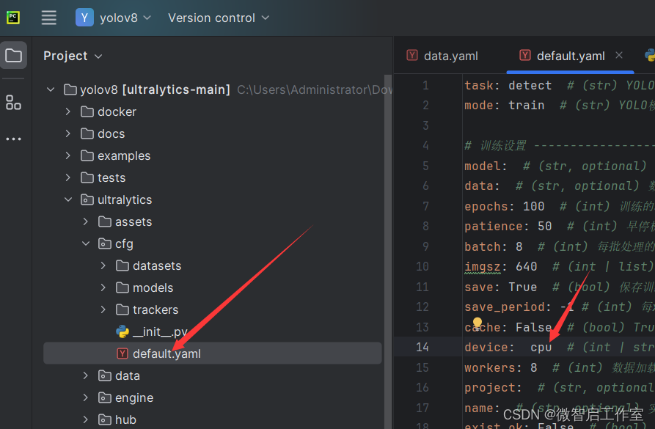The height and width of the screenshot is (429, 655).
Task: Expand the examples folder
Action: pyautogui.click(x=68, y=155)
